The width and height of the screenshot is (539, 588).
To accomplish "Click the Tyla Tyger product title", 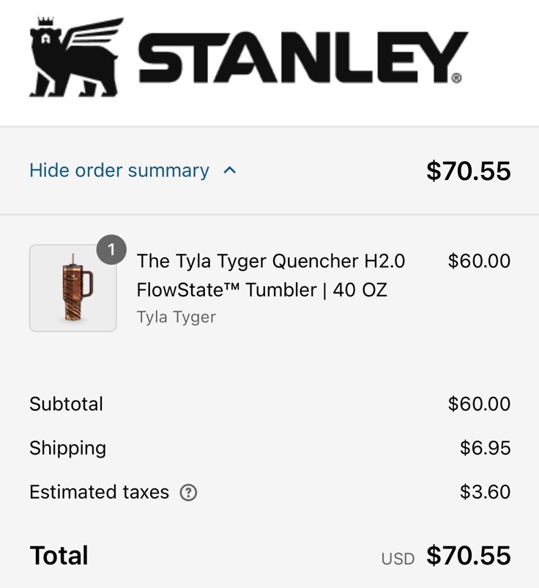I will (271, 276).
